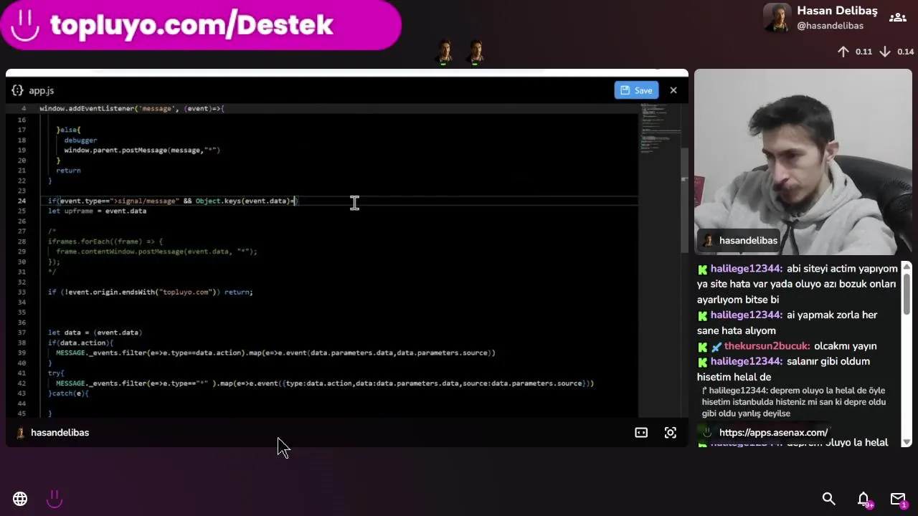The width and height of the screenshot is (918, 516).
Task: Click the first small viewer avatar
Action: (x=445, y=52)
